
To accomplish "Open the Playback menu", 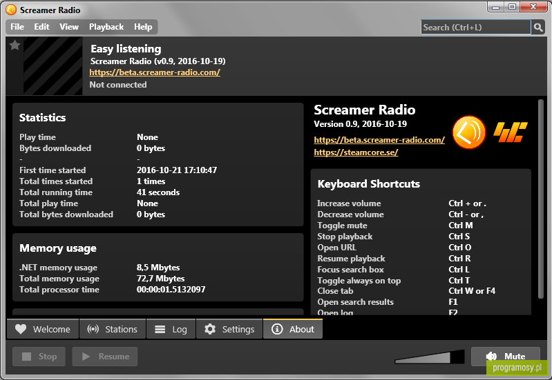I will [106, 27].
